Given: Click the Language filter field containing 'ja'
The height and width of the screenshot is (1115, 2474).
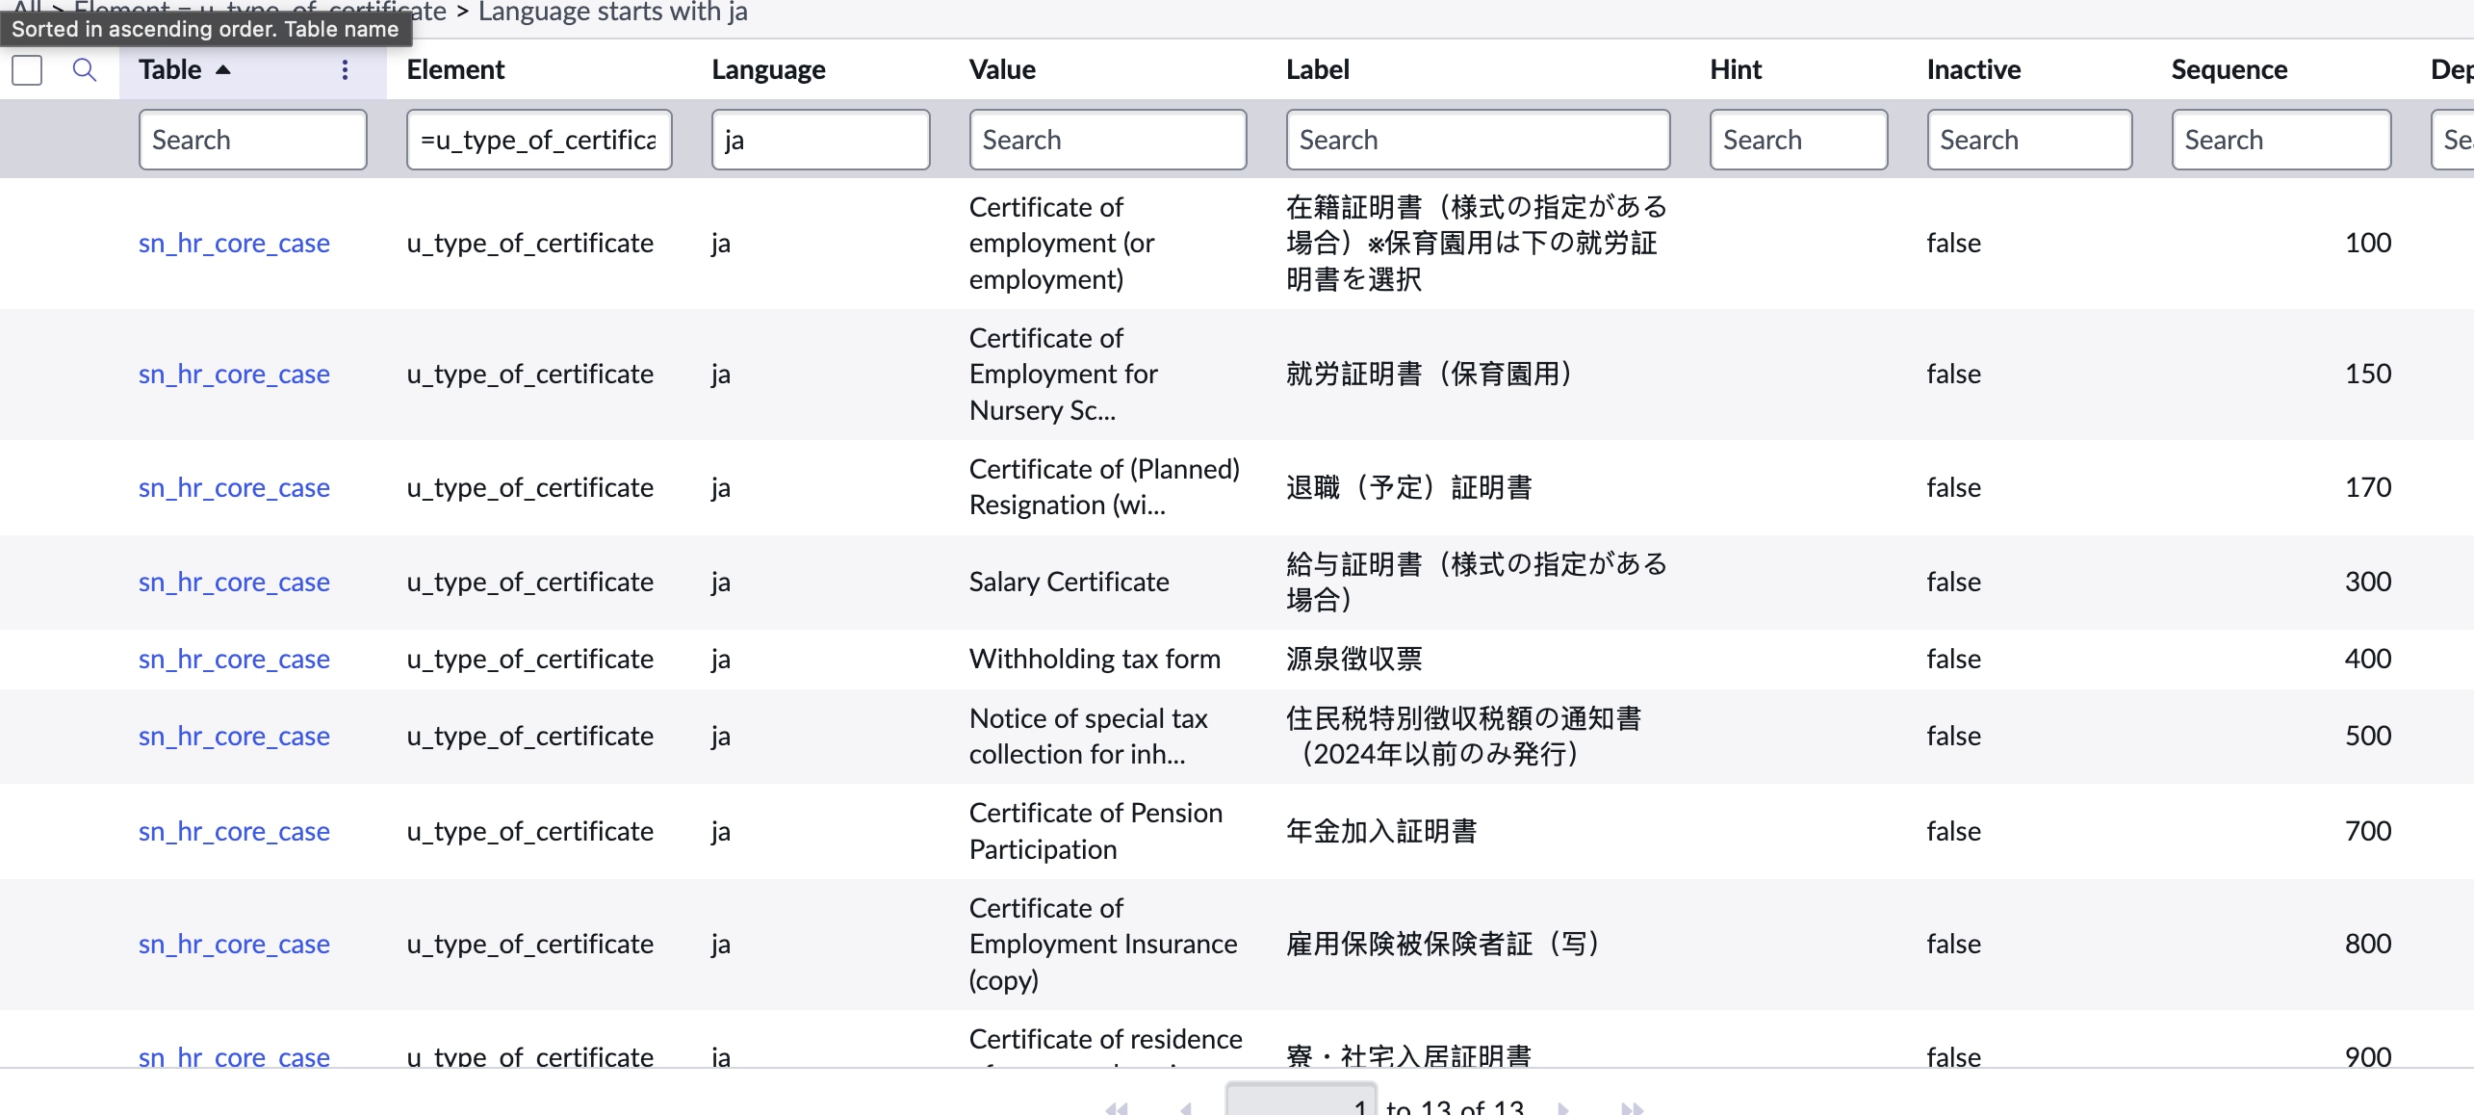Looking at the screenshot, I should 820,140.
